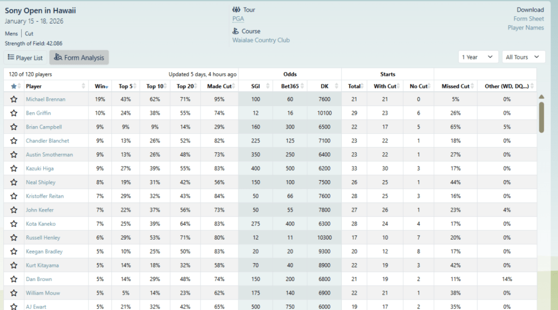Click the Tour icon above PGA
Image resolution: width=558 pixels, height=310 pixels.
coord(236,10)
